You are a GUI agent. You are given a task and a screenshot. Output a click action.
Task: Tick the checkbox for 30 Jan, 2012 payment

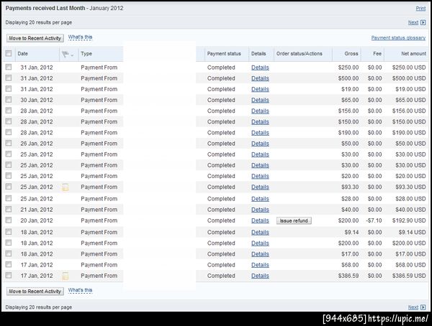9,100
